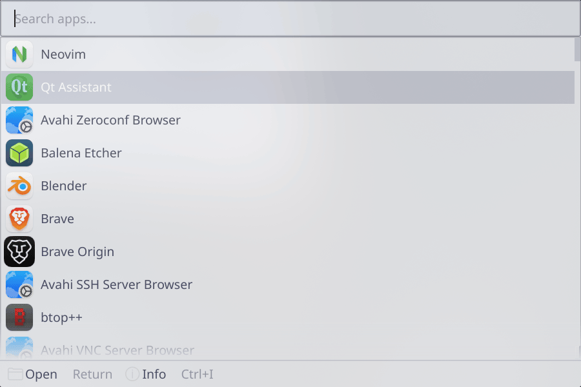Click the folder icon beside Open
Screen dimensions: 581x387
(x=15, y=374)
